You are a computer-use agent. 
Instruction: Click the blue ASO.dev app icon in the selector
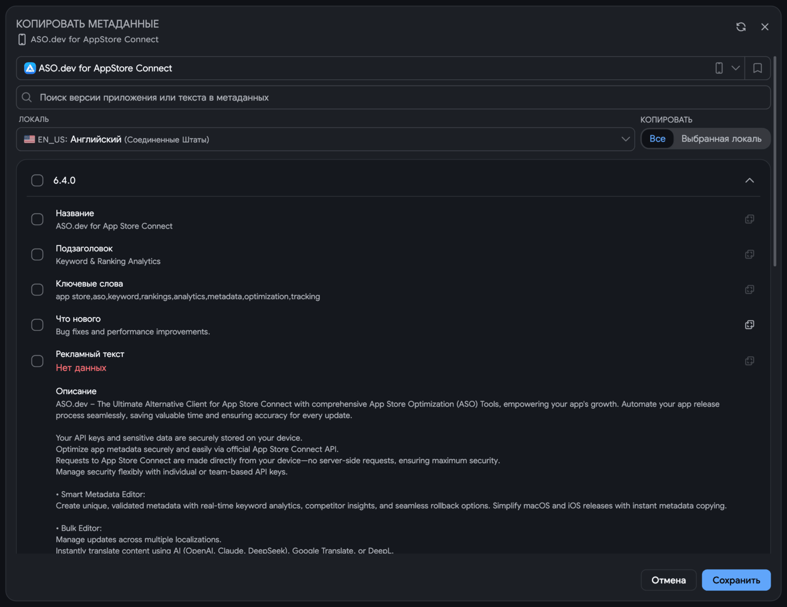click(30, 68)
